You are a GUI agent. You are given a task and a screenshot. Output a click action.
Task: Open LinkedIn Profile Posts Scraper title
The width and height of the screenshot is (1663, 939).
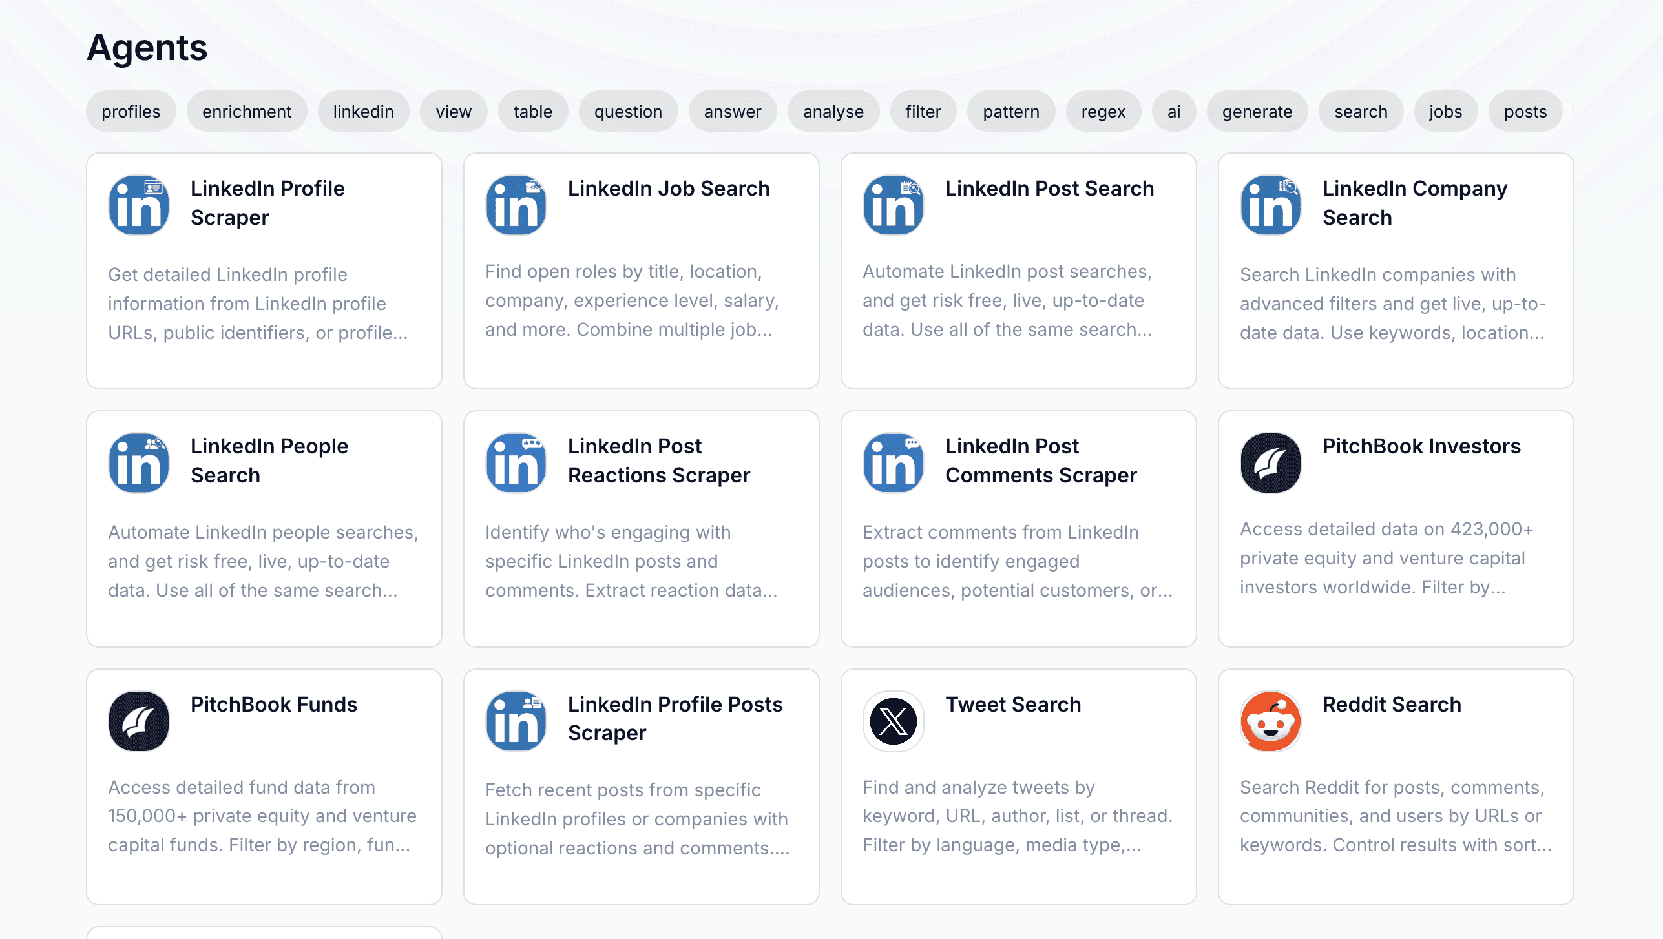[675, 718]
